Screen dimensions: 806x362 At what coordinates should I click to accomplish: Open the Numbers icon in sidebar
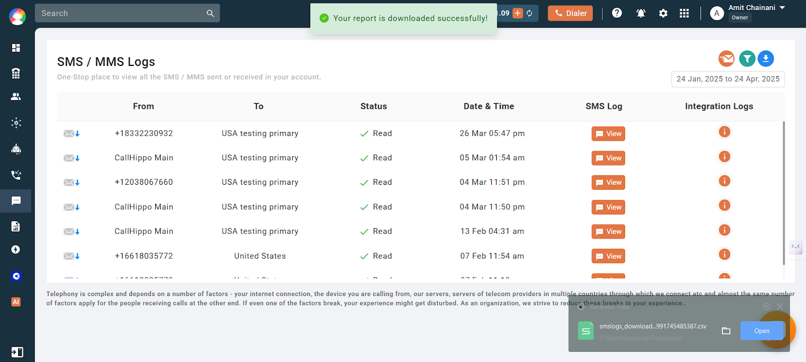click(16, 74)
